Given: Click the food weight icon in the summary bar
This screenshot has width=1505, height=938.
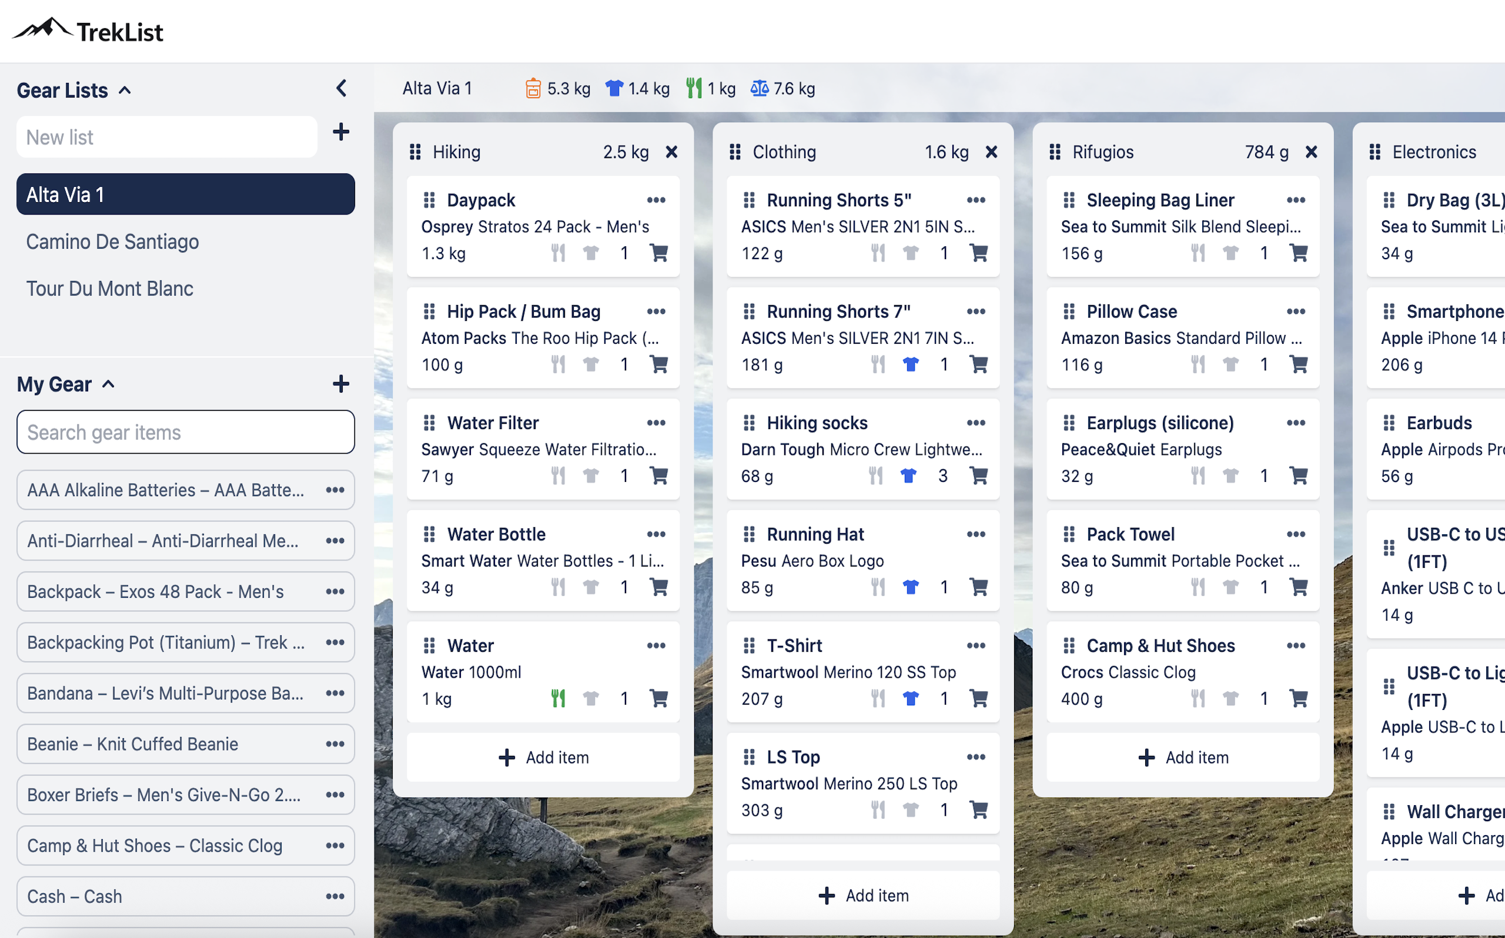Looking at the screenshot, I should [x=695, y=88].
